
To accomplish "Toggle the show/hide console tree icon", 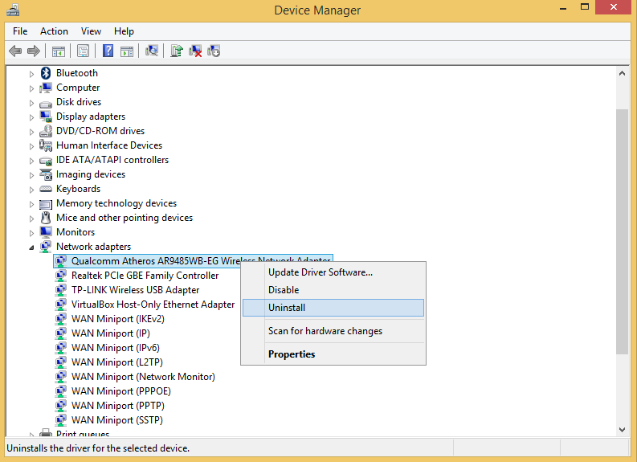I will point(58,51).
